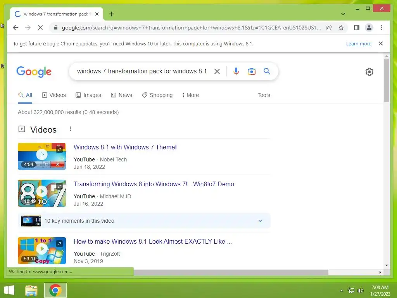View site information padlock icon
The image size is (397, 298).
(56, 28)
